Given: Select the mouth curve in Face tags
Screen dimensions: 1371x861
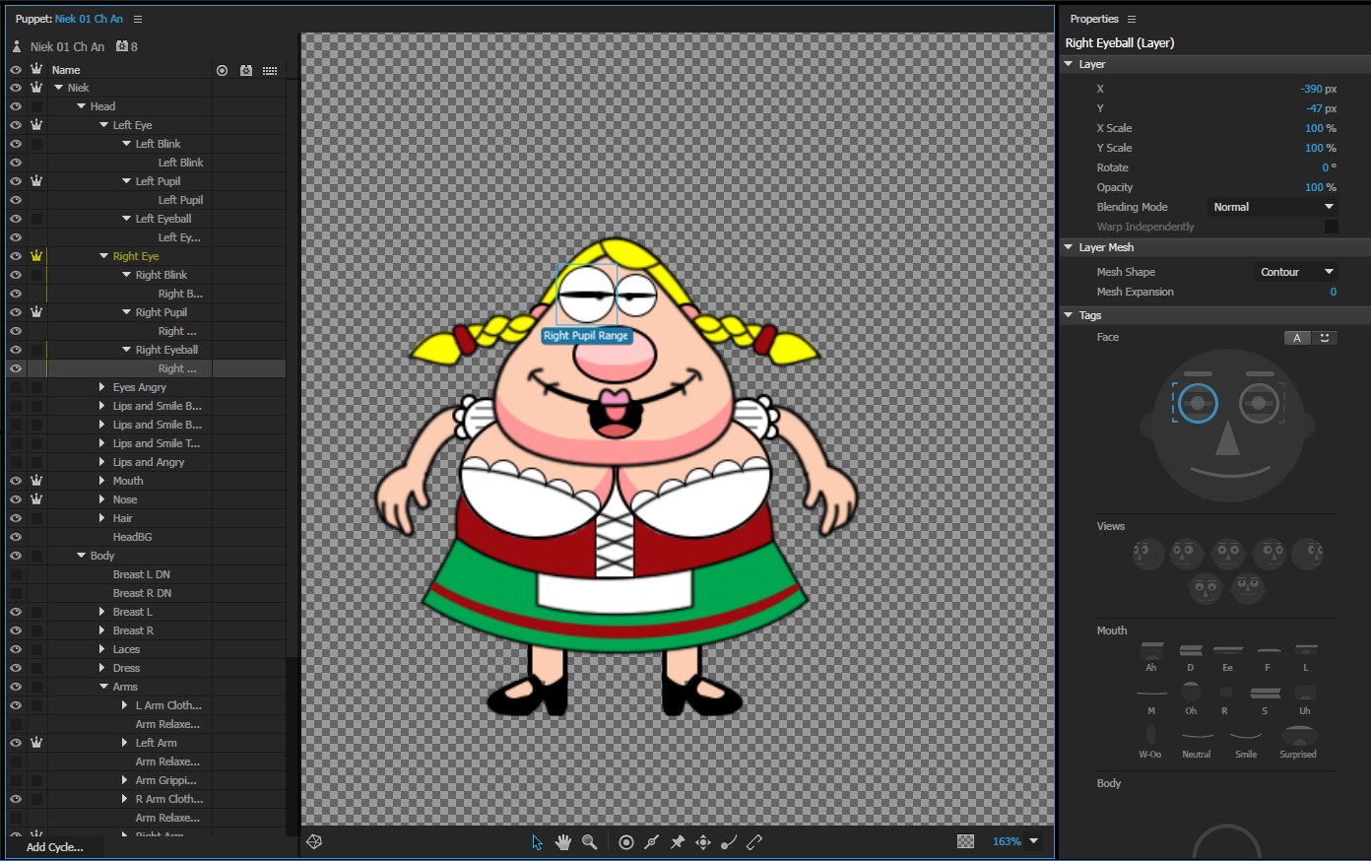Looking at the screenshot, I should [1229, 472].
